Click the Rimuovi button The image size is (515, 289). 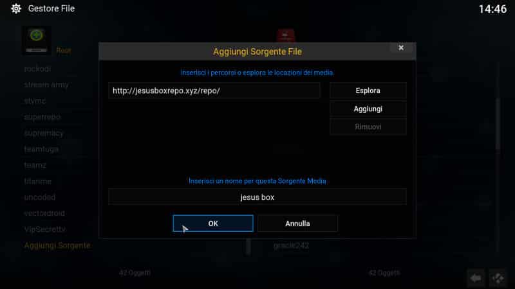[368, 127]
